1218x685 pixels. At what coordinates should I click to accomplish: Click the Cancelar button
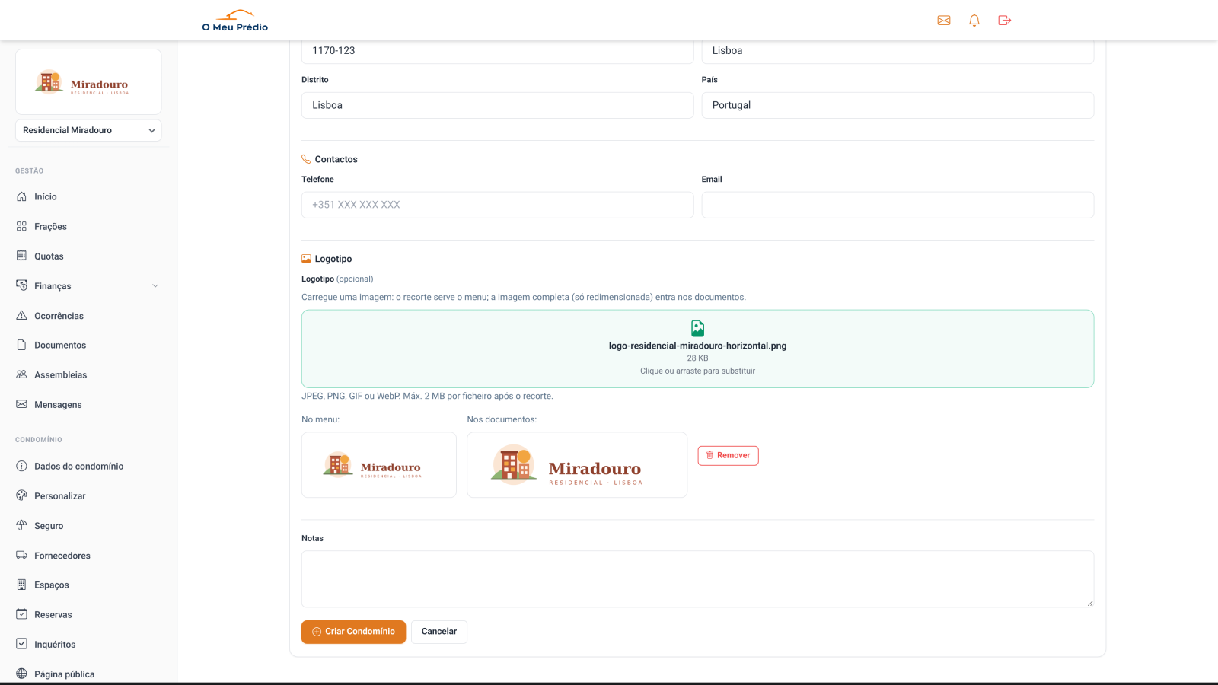point(439,632)
